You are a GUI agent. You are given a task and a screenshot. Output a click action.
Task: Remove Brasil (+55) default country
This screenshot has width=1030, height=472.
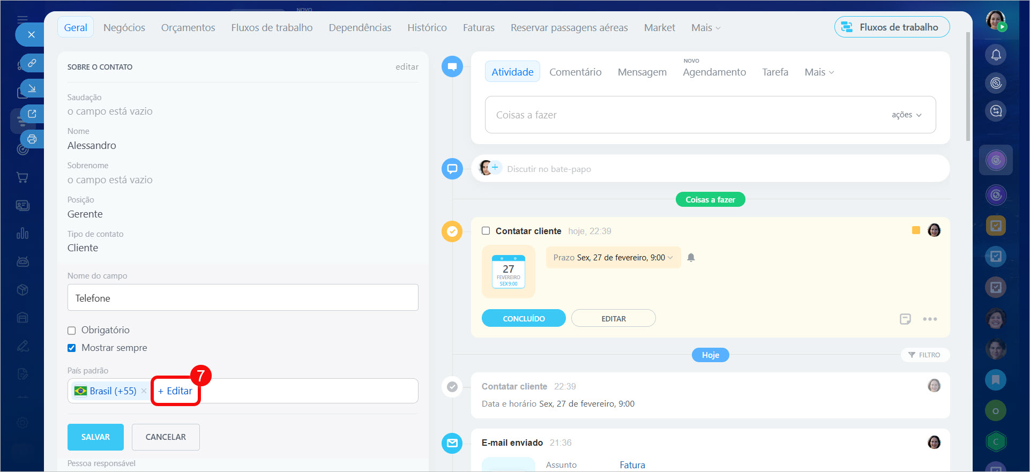144,391
